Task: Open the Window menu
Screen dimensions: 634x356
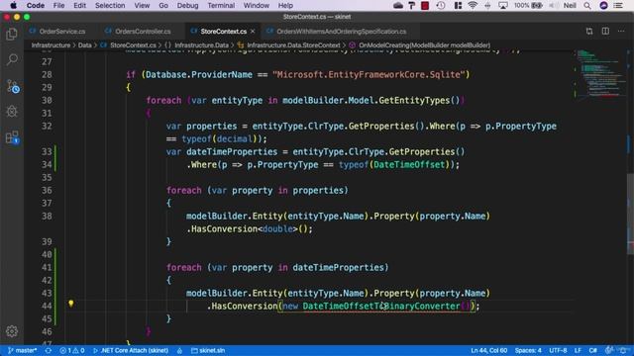Action: tap(256, 5)
